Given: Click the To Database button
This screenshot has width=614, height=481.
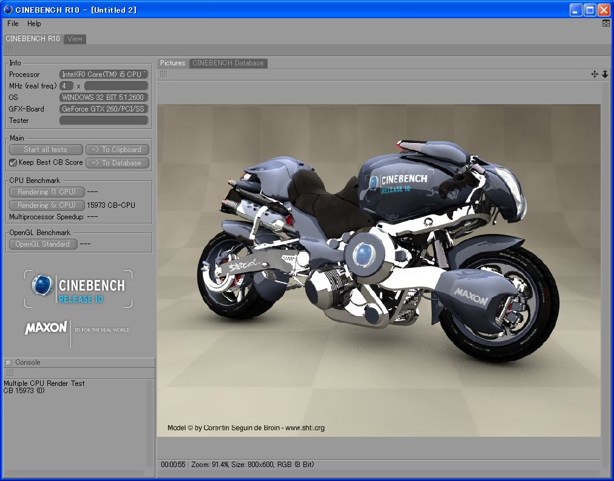Looking at the screenshot, I should (117, 163).
